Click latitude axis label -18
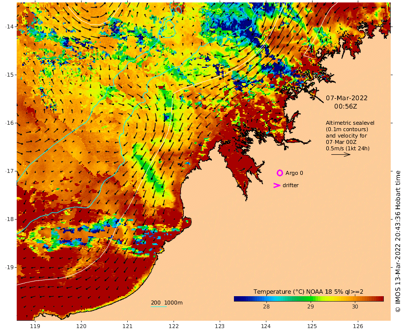This screenshot has height=334, width=403. [x=9, y=219]
